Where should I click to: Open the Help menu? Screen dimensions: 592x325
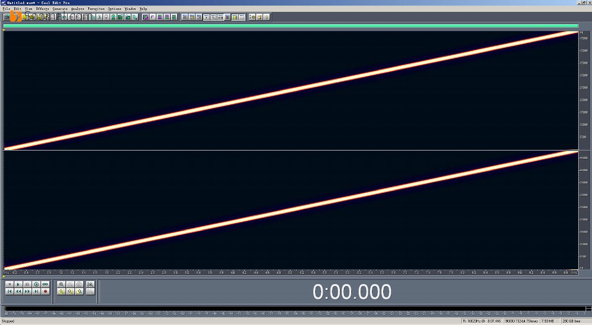tap(144, 9)
